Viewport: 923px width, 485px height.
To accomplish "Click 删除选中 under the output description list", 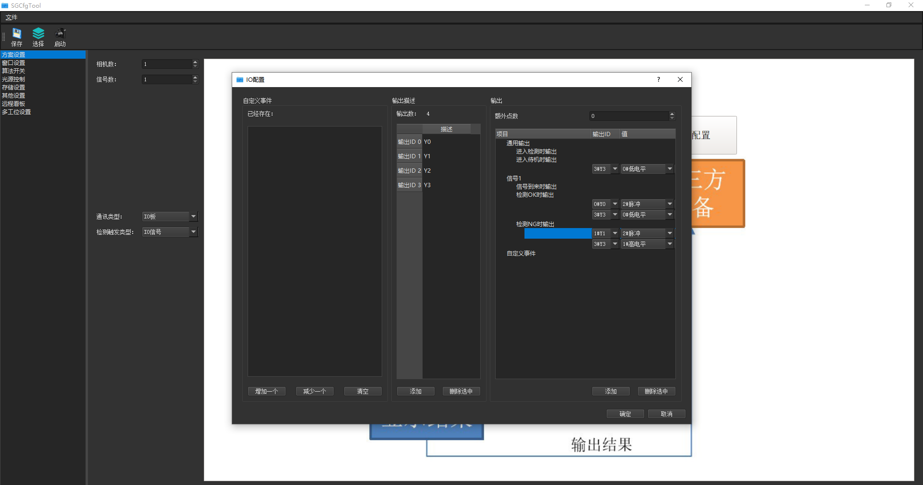I will [x=461, y=391].
